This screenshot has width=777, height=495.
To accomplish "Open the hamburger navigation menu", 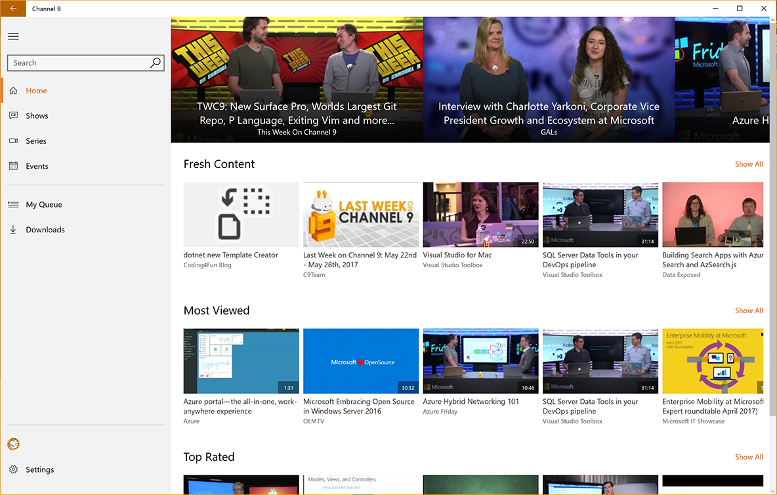I will pyautogui.click(x=13, y=36).
